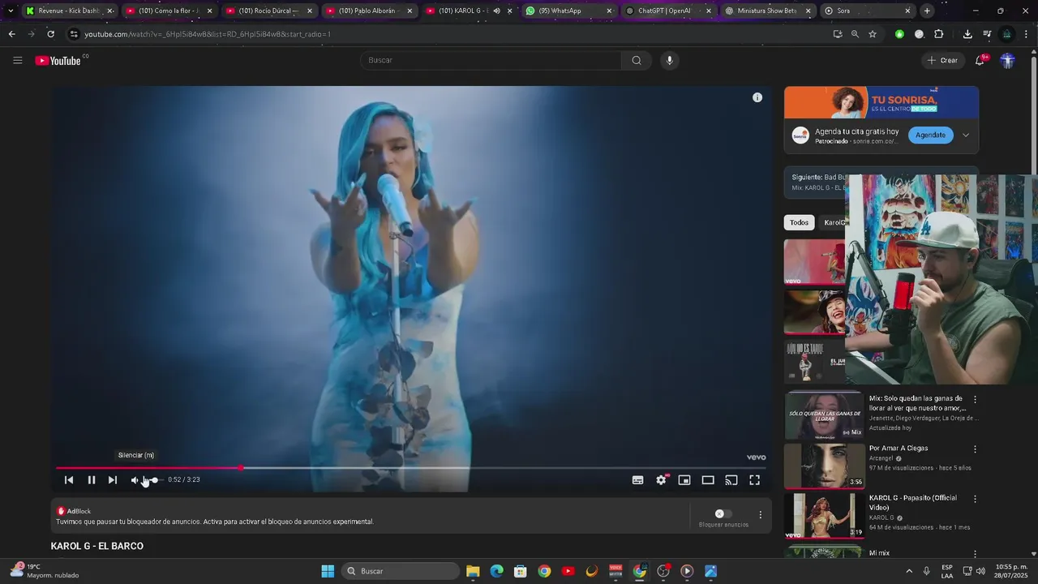Switch to Como la flor tab
The height and width of the screenshot is (584, 1038).
pos(169,11)
